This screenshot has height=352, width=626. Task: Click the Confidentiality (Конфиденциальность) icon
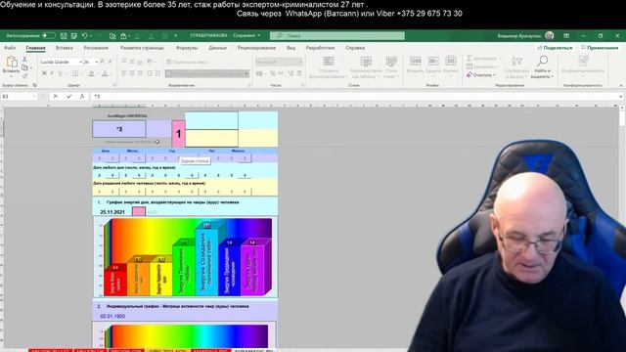click(x=583, y=61)
